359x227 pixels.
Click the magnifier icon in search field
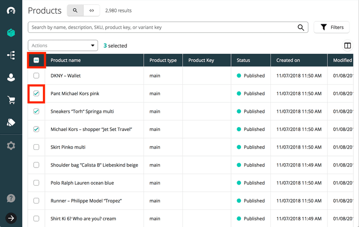301,28
